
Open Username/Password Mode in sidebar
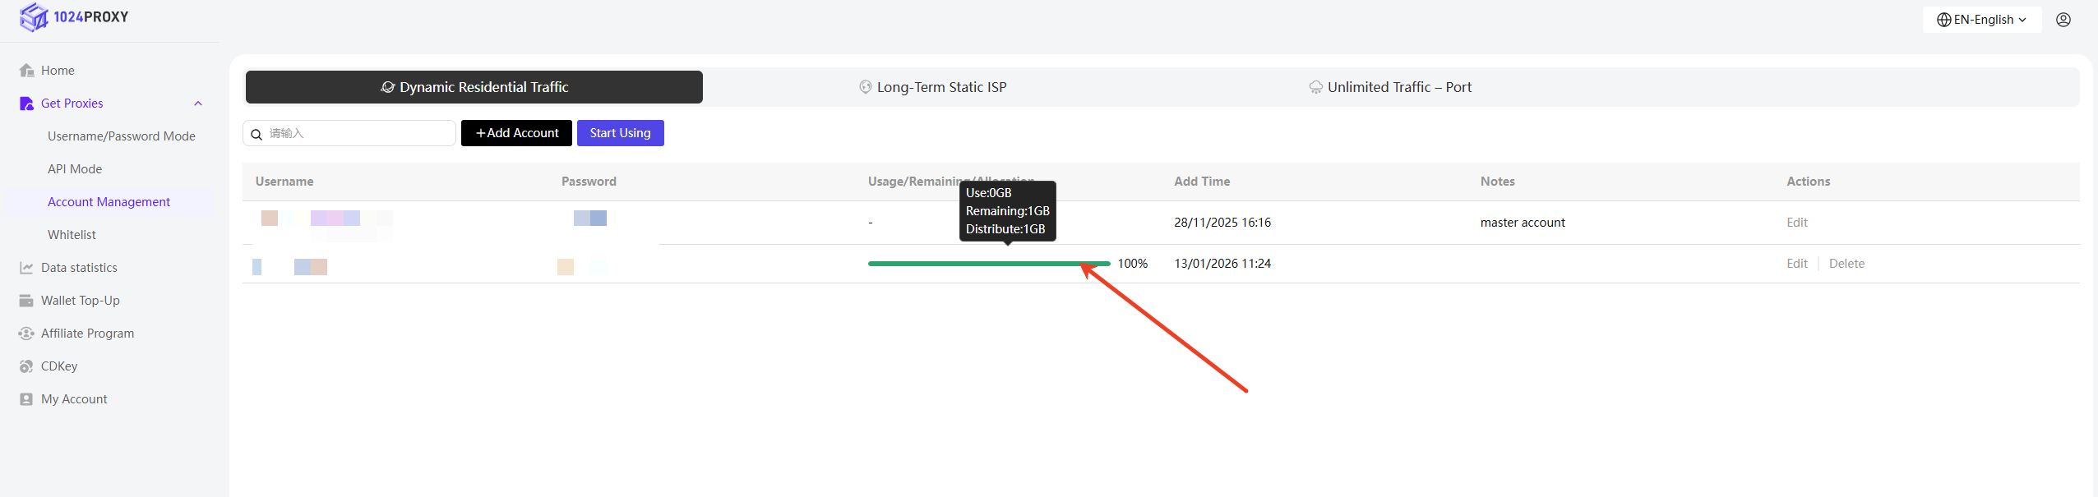pos(121,136)
